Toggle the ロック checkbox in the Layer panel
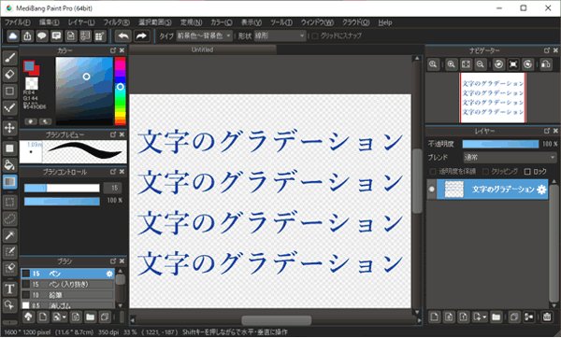 pos(527,172)
